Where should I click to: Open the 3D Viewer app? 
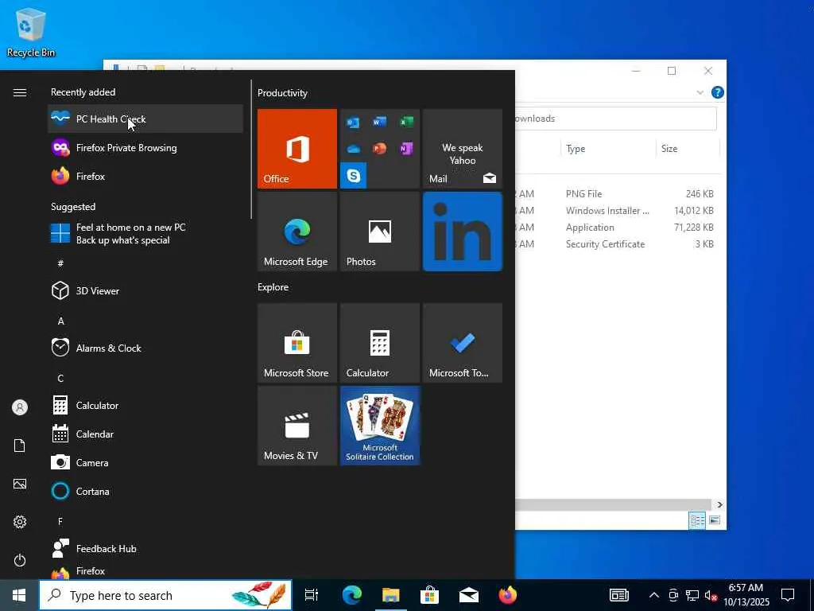(145, 291)
